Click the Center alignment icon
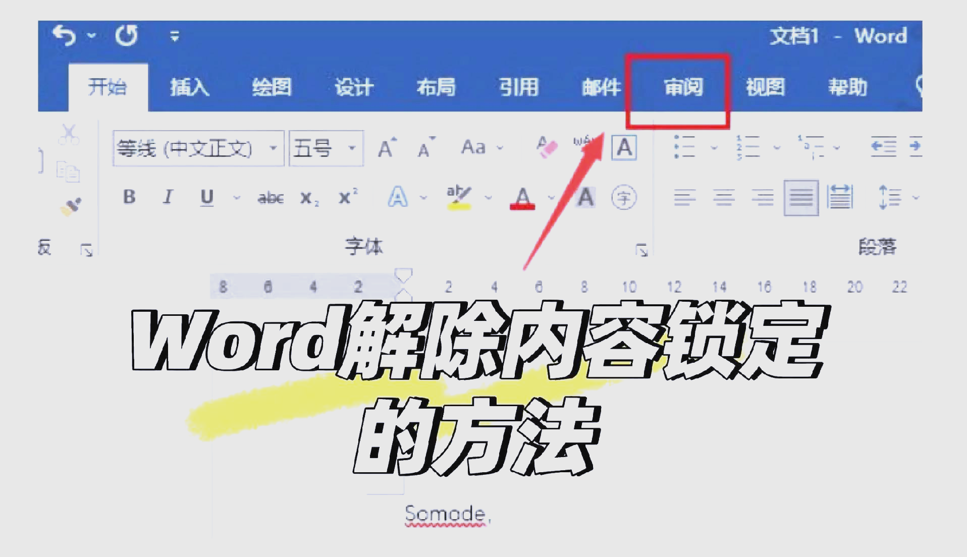Screen dimensions: 967x557 [724, 197]
